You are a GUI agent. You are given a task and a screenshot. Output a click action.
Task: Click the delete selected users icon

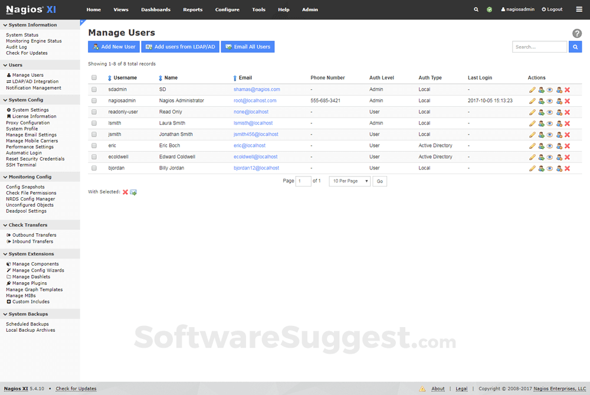(125, 192)
